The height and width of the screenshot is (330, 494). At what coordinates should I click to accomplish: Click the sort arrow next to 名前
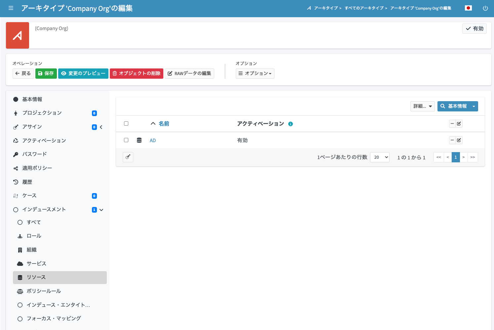coord(153,124)
